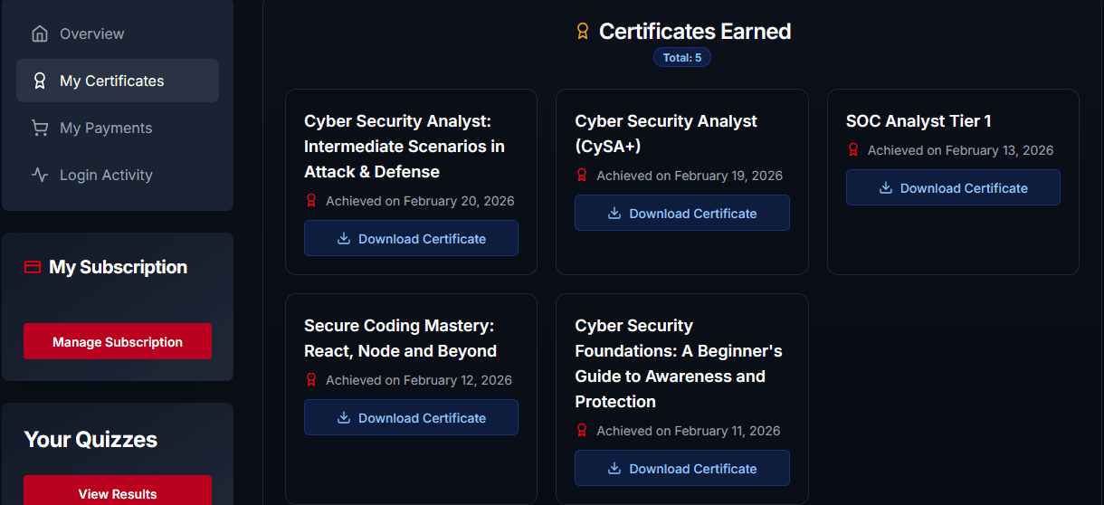Viewport: 1104px width, 505px height.
Task: Click the download icon in the SOC Analyst card
Action: point(885,188)
